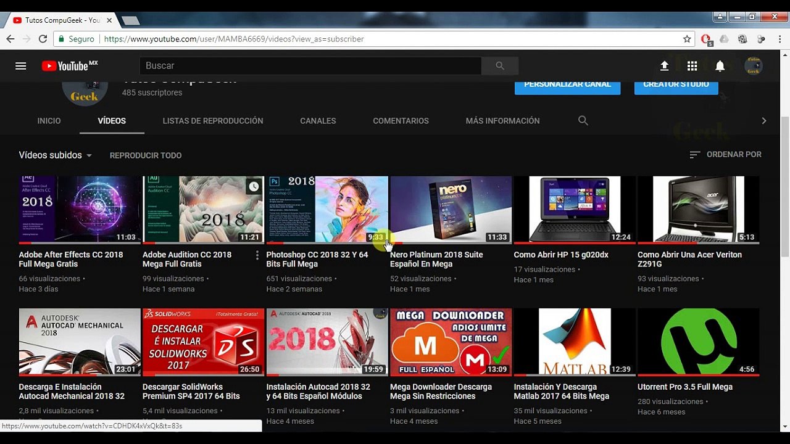Image resolution: width=790 pixels, height=444 pixels.
Task: Show more tabs with right chevron
Action: (763, 121)
